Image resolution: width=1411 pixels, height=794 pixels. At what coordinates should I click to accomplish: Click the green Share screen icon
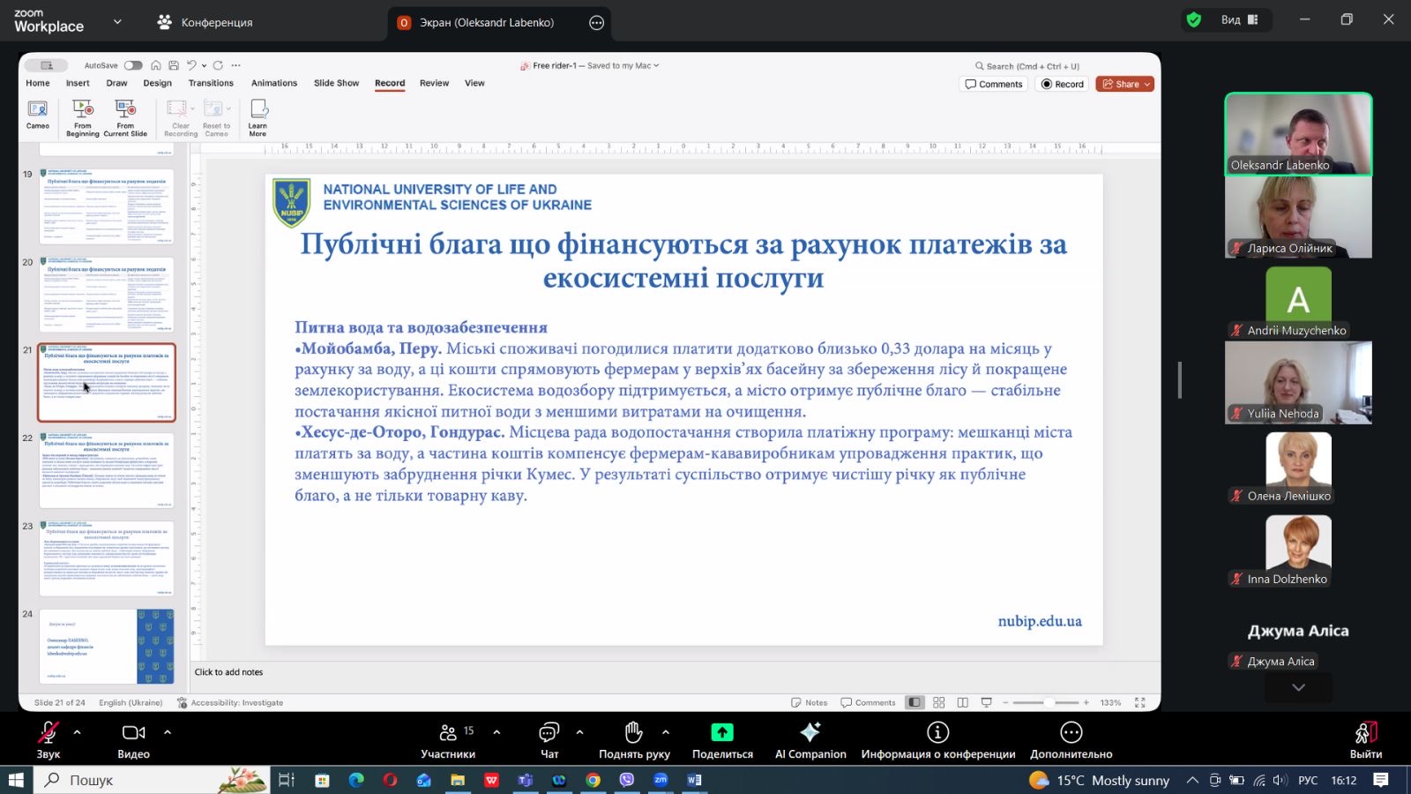(x=722, y=733)
